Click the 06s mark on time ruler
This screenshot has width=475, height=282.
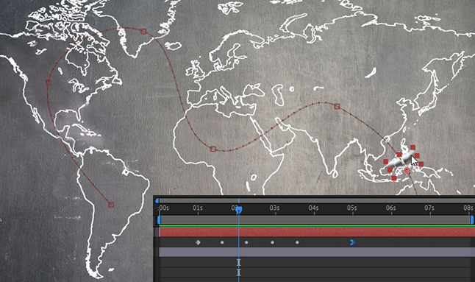[390, 208]
